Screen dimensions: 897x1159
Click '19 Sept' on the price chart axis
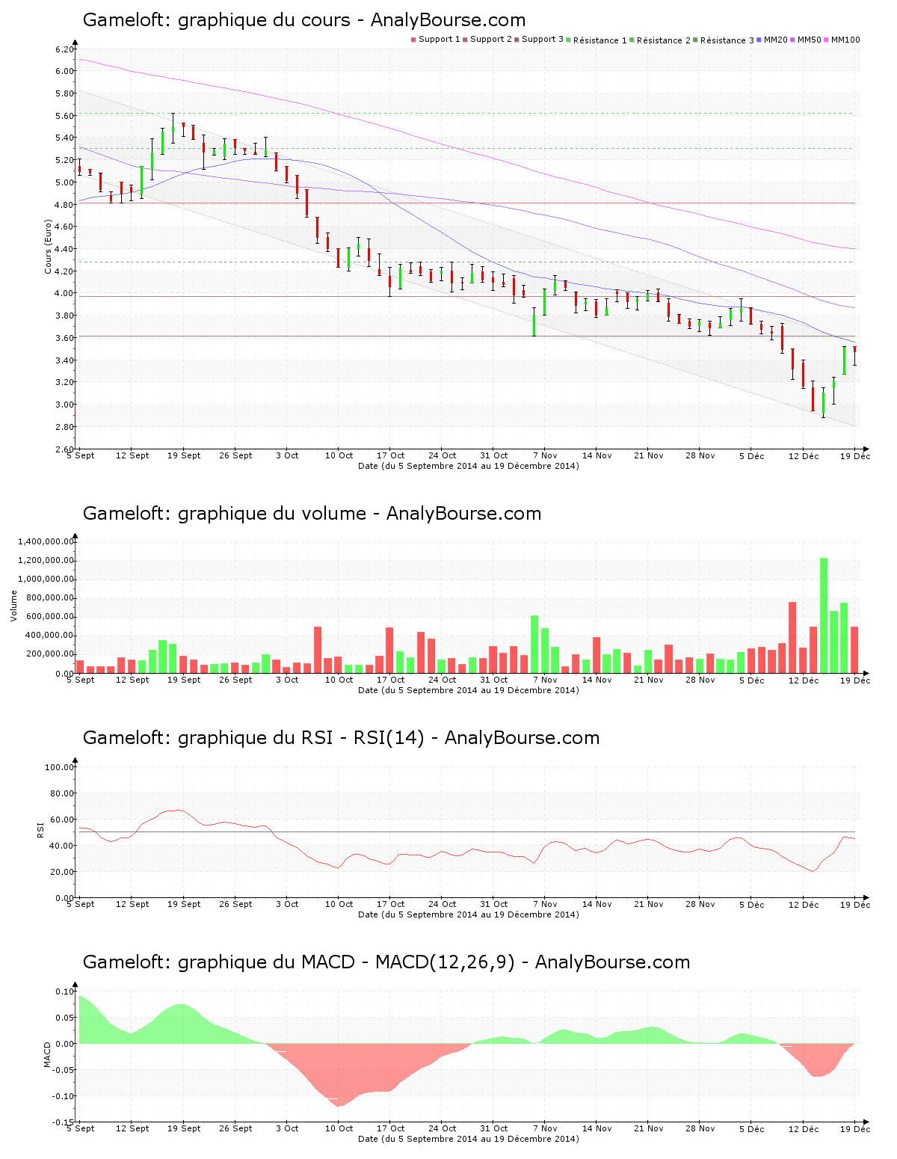point(184,455)
